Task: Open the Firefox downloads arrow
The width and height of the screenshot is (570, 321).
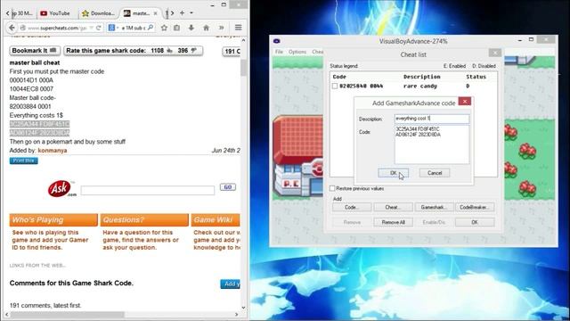Action: 191,28
